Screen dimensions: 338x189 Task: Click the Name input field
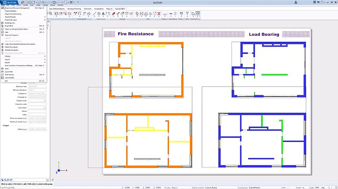(37, 111)
